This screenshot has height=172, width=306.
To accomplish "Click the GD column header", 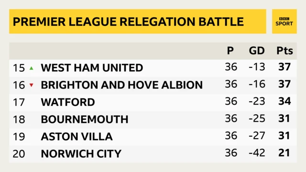I will (x=257, y=51).
